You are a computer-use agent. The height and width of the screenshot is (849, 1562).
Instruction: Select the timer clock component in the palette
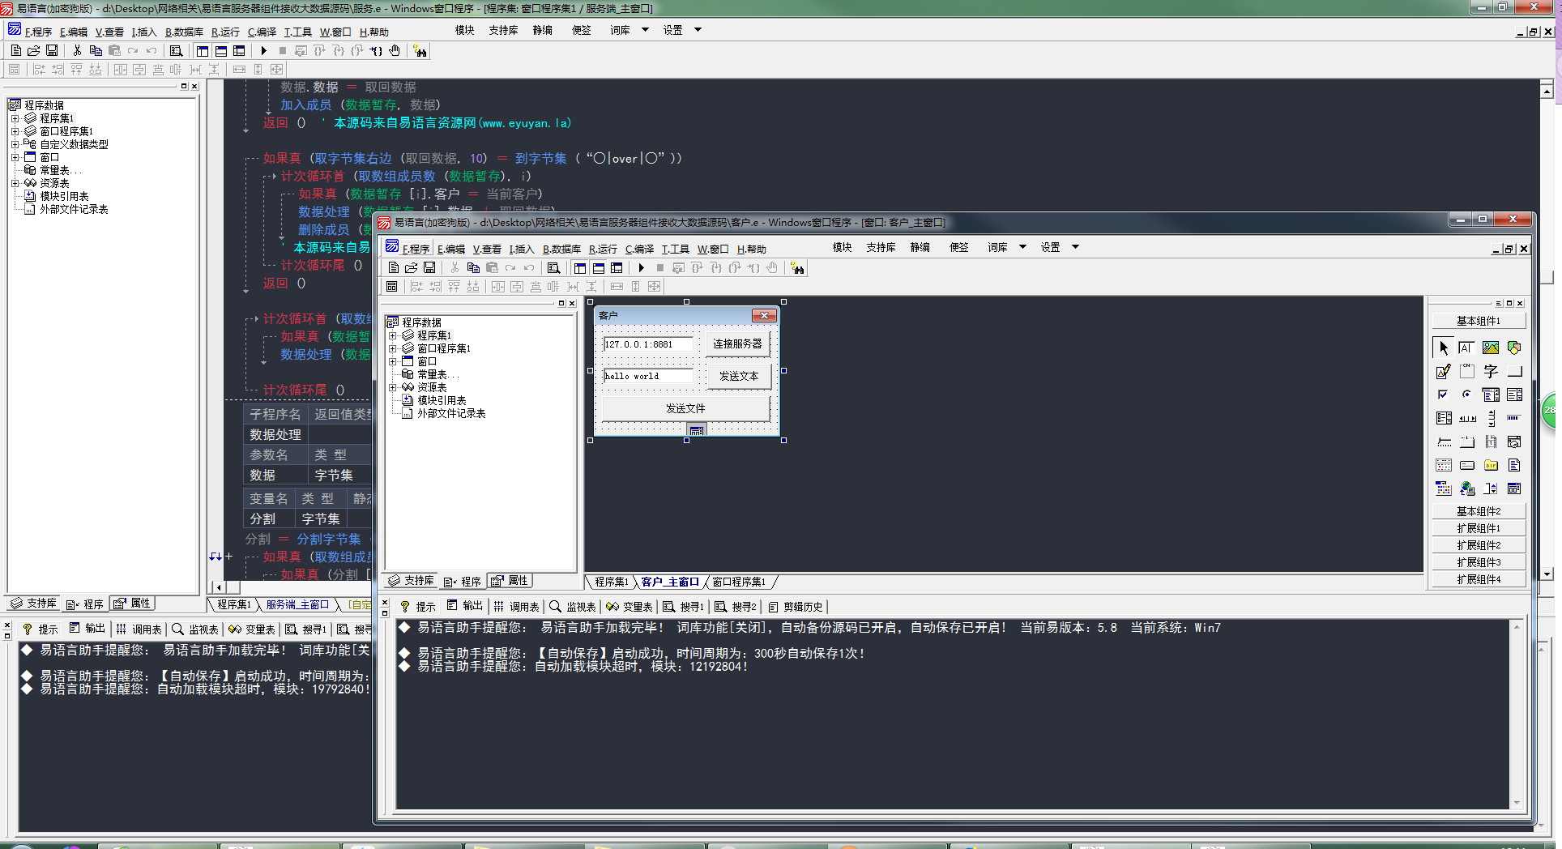coord(1514,442)
